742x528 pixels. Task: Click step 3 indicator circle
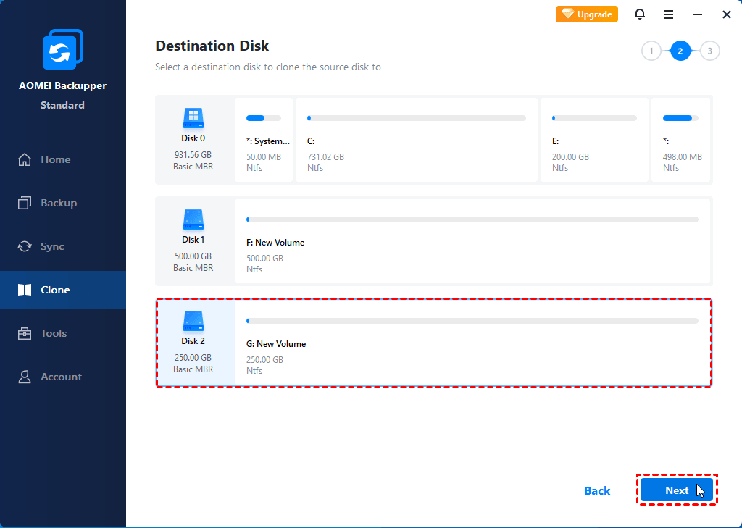(x=710, y=51)
